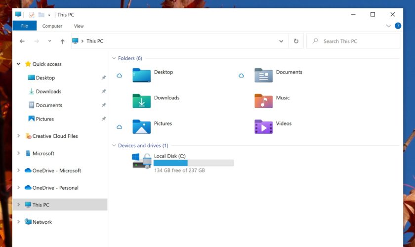The width and height of the screenshot is (415, 247).
Task: Expand the Creative Cloud Files node
Action: (x=19, y=136)
